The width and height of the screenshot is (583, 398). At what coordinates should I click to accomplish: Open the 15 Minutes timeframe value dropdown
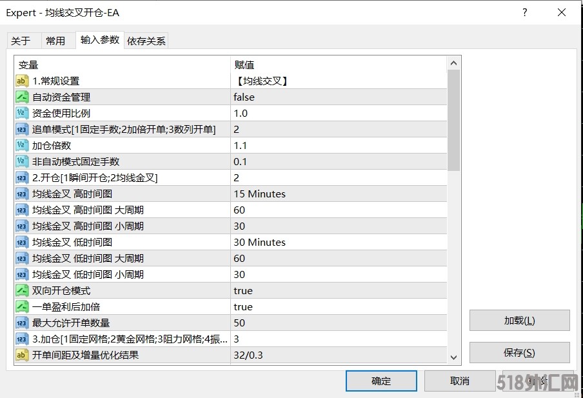[339, 194]
